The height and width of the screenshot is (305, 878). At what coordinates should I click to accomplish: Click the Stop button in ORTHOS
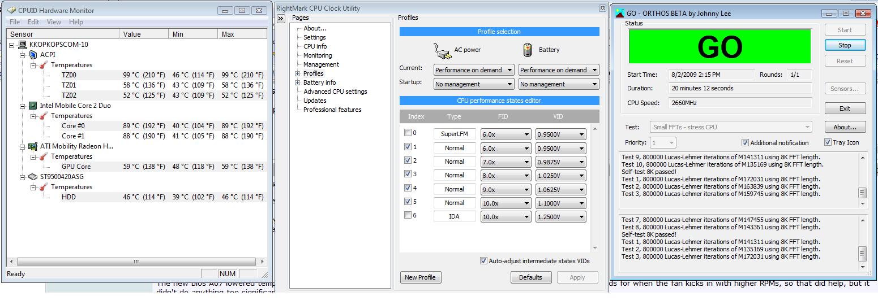(845, 45)
